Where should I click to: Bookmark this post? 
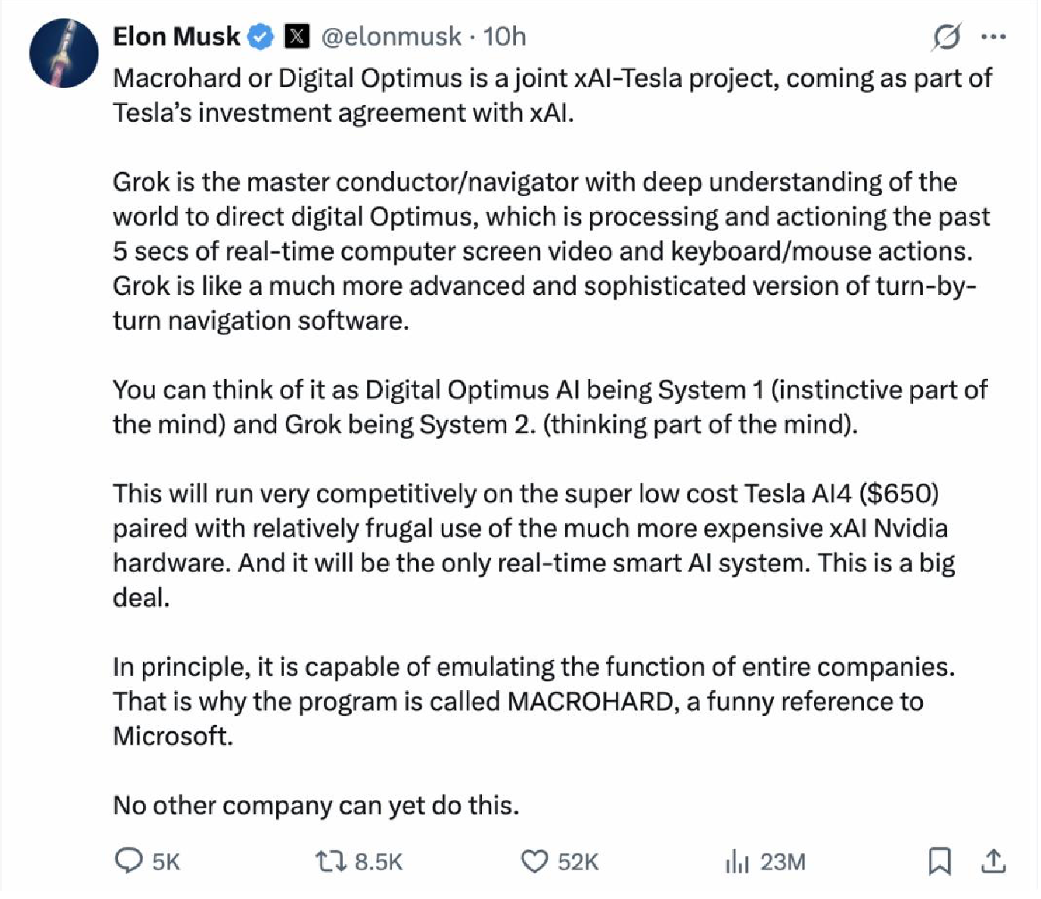pos(940,861)
